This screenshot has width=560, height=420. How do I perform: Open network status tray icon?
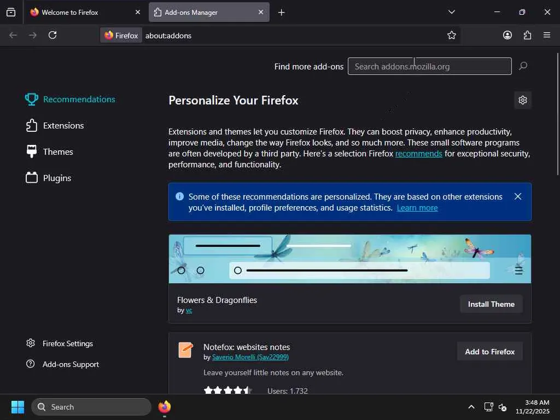tap(488, 407)
